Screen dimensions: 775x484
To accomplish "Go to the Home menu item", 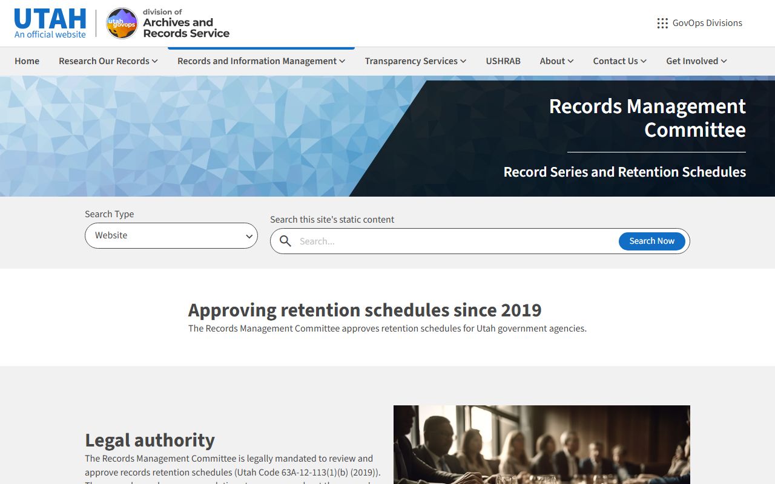I will pyautogui.click(x=27, y=61).
